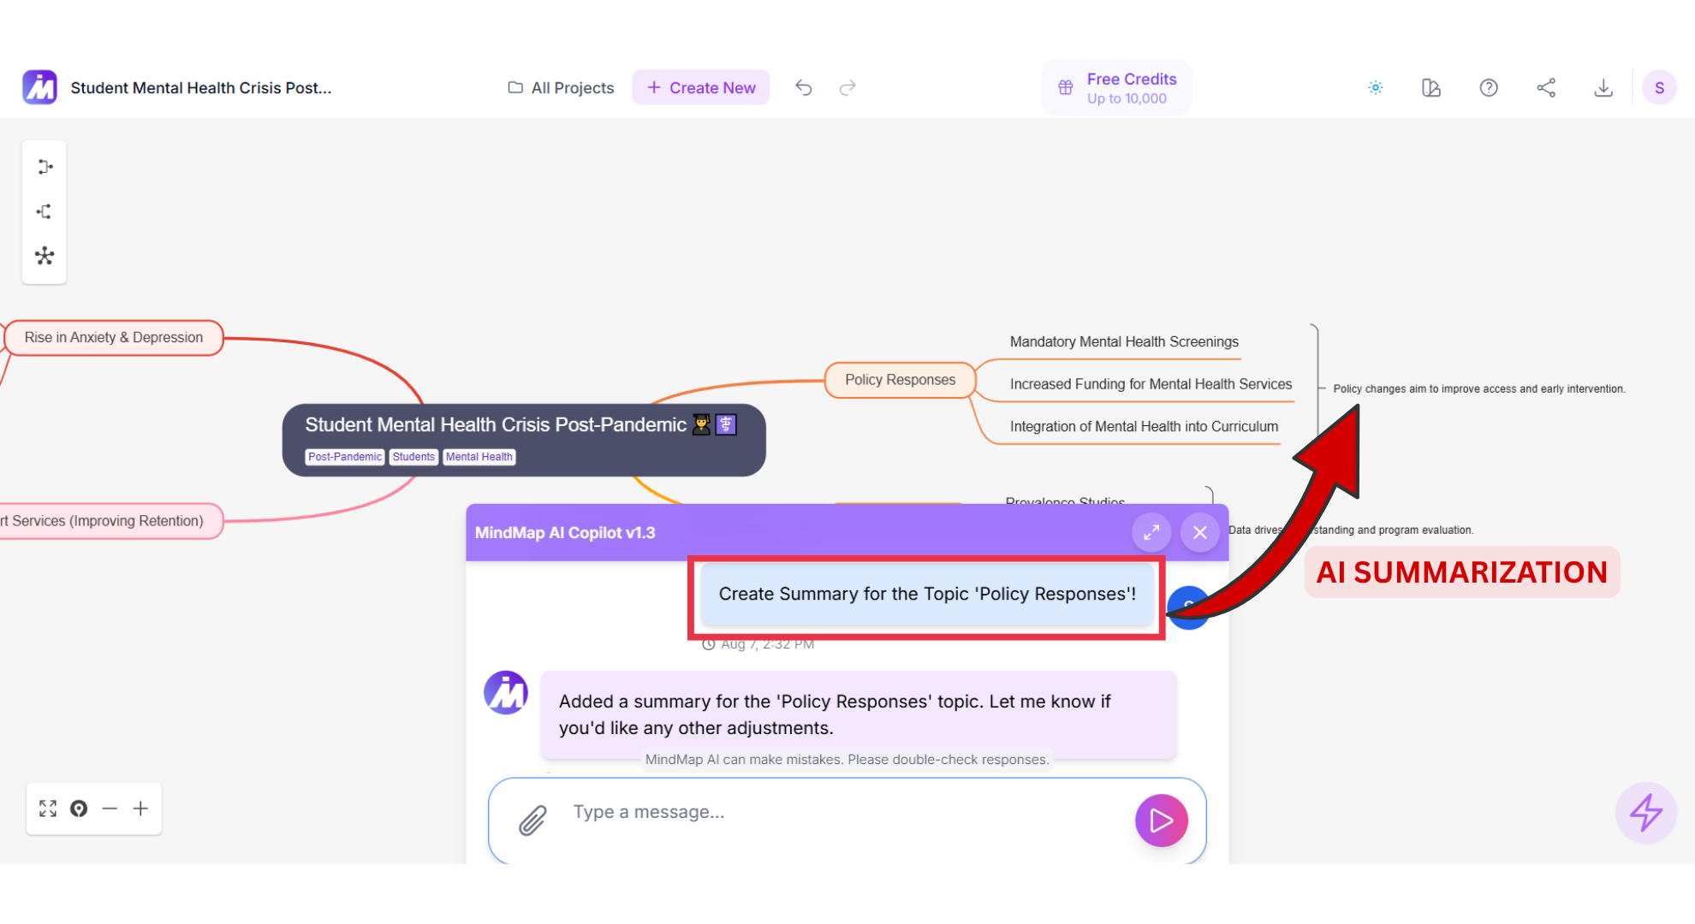
Task: Click the undo arrow icon
Action: tap(803, 87)
